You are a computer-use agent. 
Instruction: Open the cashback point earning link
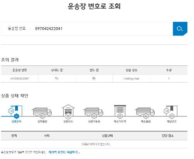pos(64,152)
